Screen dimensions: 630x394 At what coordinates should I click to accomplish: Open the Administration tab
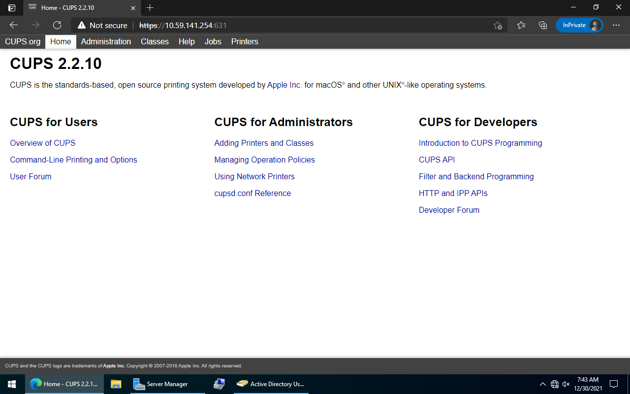[106, 42]
